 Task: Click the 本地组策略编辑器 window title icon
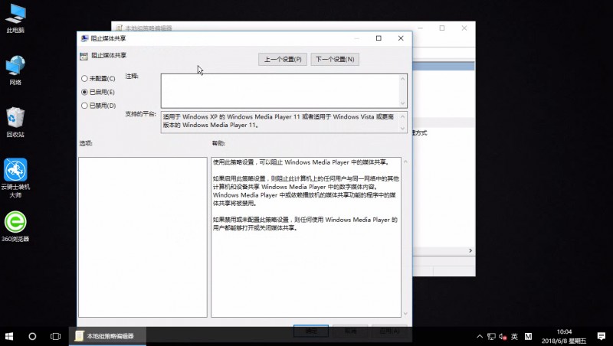click(120, 28)
